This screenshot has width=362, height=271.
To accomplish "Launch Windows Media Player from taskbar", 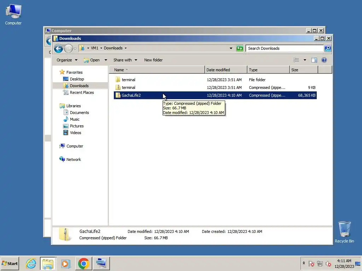I will [x=65, y=263].
